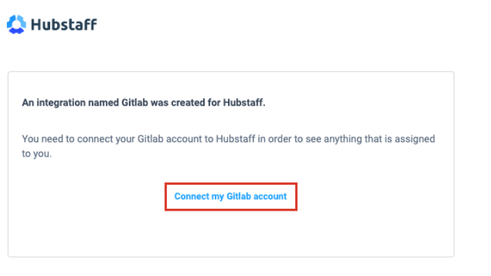Click the bold integration created heading

click(144, 103)
